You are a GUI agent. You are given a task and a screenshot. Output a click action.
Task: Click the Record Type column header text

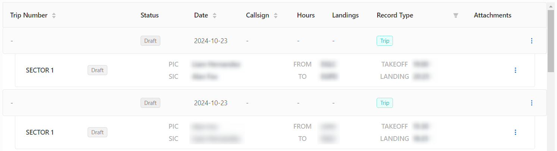pos(395,15)
